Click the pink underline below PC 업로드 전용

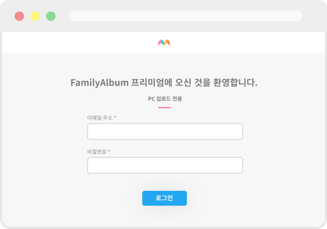click(165, 107)
